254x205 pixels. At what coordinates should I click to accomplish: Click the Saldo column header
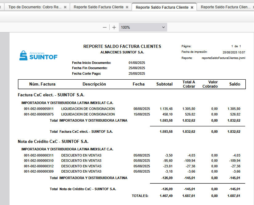point(235,84)
